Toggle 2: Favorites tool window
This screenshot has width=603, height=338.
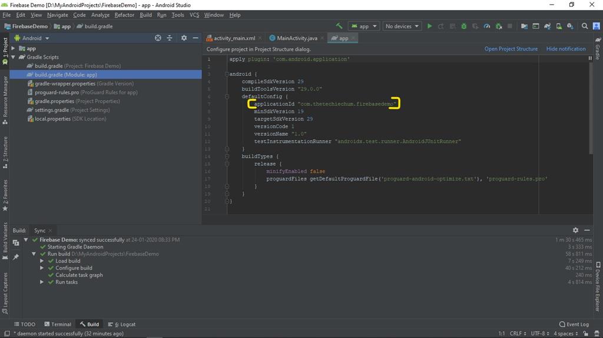click(x=5, y=195)
